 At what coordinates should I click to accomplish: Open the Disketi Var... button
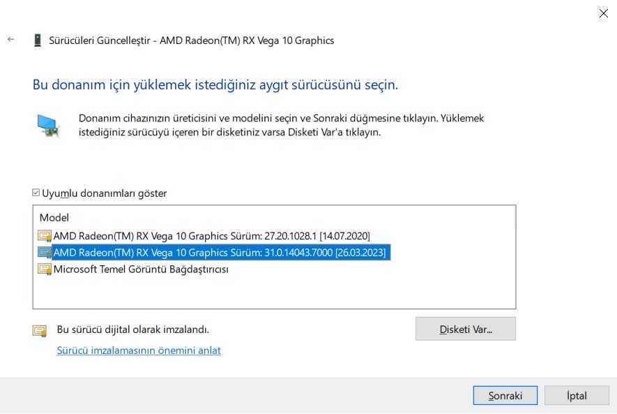coord(466,329)
